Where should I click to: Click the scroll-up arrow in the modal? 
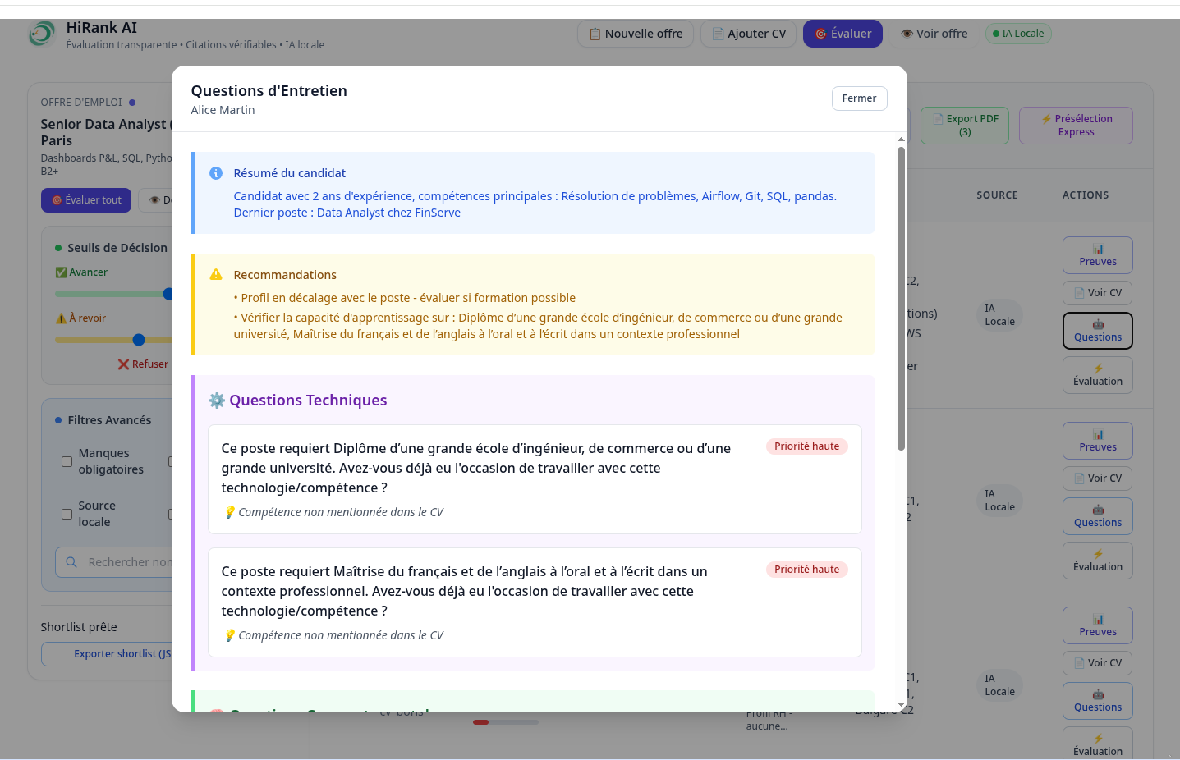click(901, 140)
